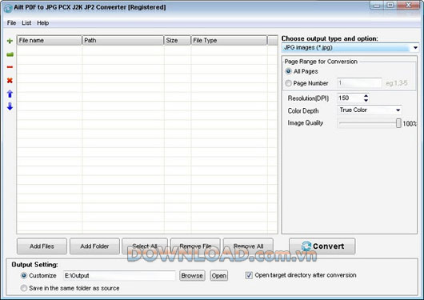Click the application icon in title bar
Image resolution: width=424 pixels, height=300 pixels.
tap(8, 8)
